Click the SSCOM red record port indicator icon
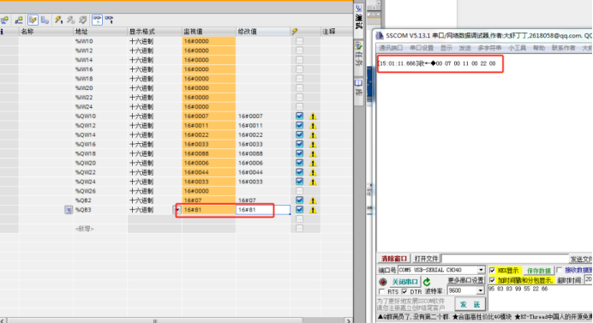This screenshot has height=323, width=593. (383, 282)
